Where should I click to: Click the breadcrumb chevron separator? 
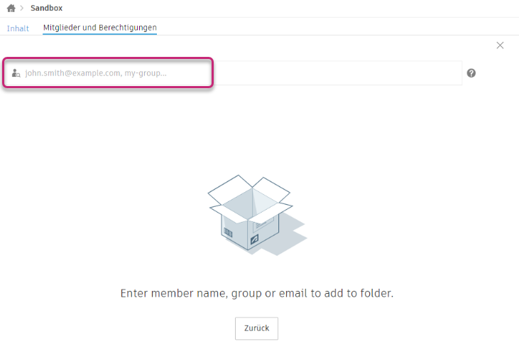point(21,8)
